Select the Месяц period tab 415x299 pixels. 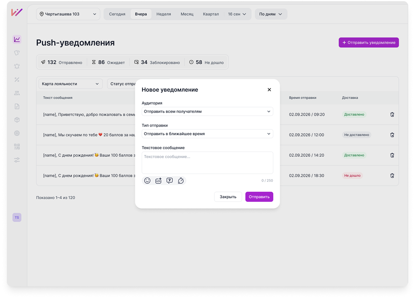click(187, 14)
